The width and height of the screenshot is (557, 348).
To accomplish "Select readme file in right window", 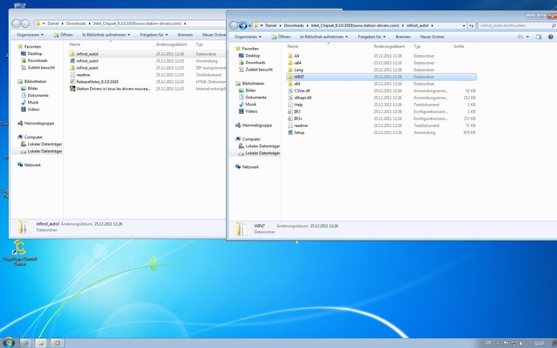I will pos(301,126).
